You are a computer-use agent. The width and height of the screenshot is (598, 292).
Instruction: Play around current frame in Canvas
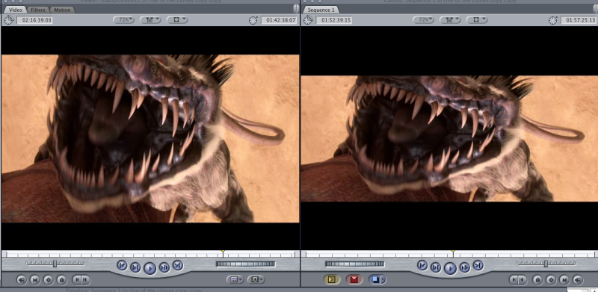pyautogui.click(x=464, y=267)
